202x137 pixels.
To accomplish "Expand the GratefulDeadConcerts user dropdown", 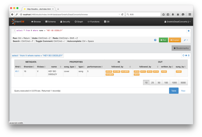I will pos(178,22).
